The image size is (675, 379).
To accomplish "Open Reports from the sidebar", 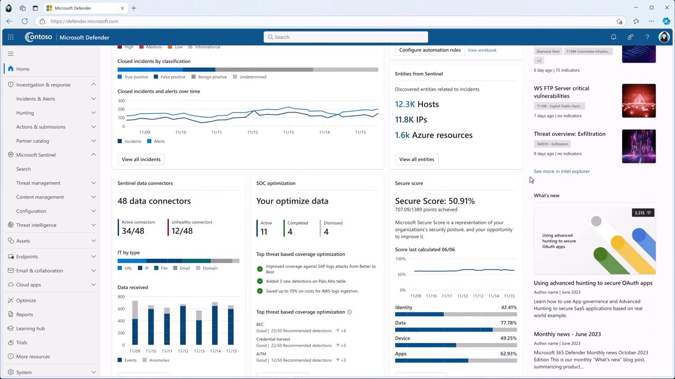I will (x=24, y=315).
